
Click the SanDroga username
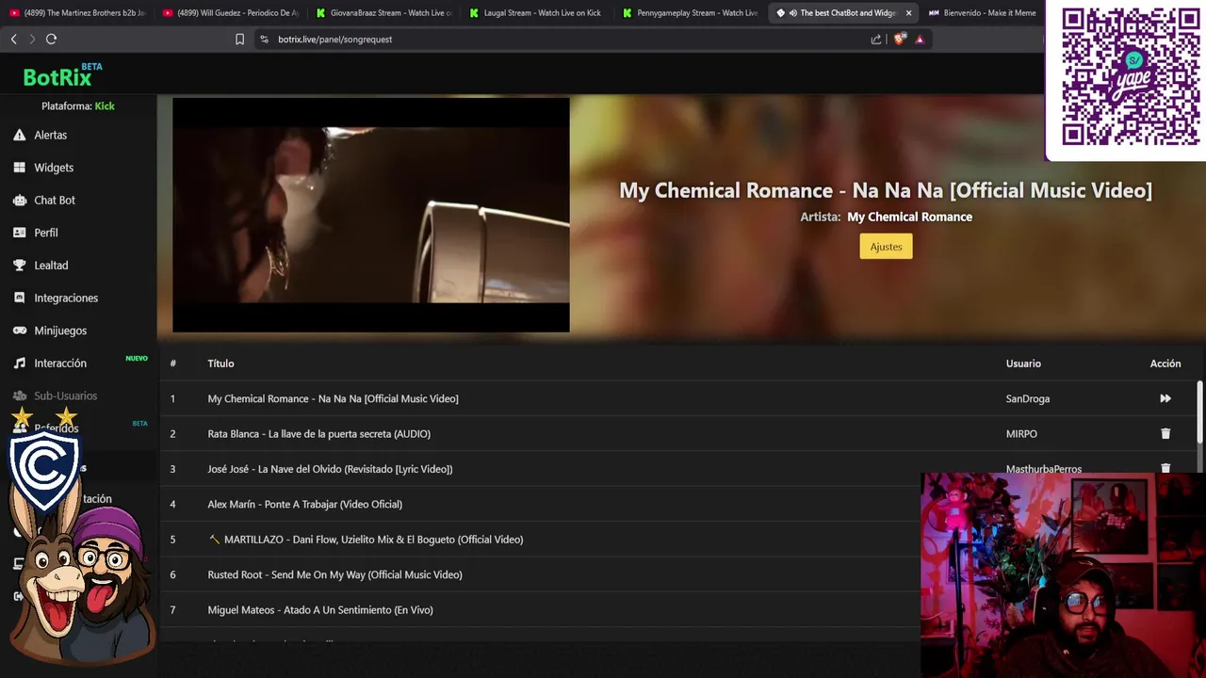(x=1028, y=398)
